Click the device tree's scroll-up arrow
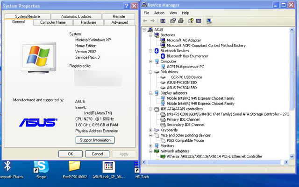The width and height of the screenshot is (299, 187). (292, 30)
